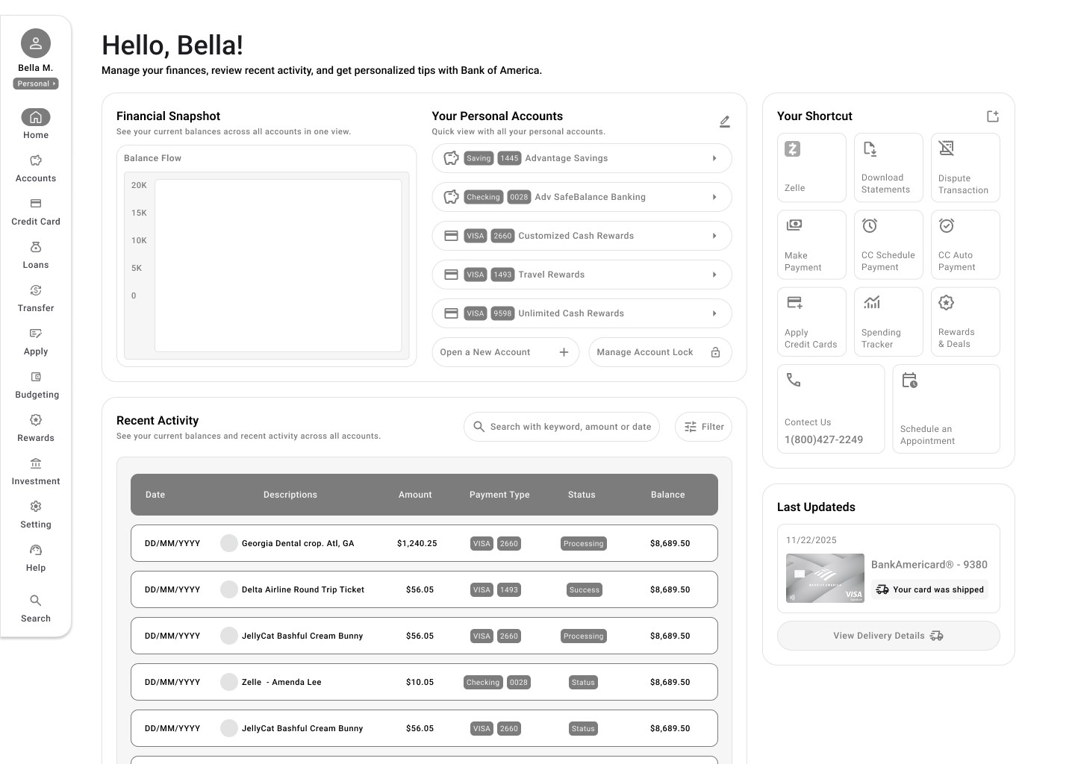Expand Customized Cash Rewards card row
This screenshot has width=1075, height=764.
[x=582, y=236]
